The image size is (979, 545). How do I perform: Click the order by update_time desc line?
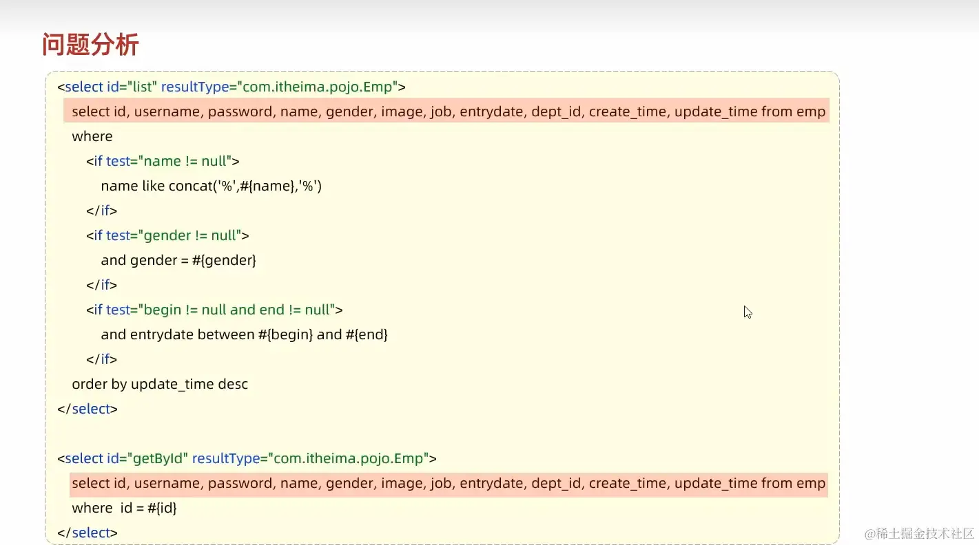(x=160, y=384)
